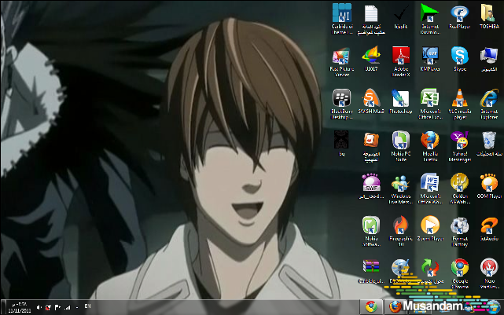Open the sailboat globe icon labeled U1017
The height and width of the screenshot is (315, 504).
click(371, 58)
